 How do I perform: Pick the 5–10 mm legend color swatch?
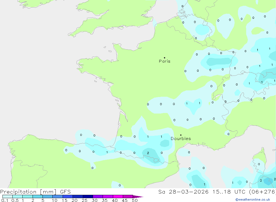[x=47, y=196]
